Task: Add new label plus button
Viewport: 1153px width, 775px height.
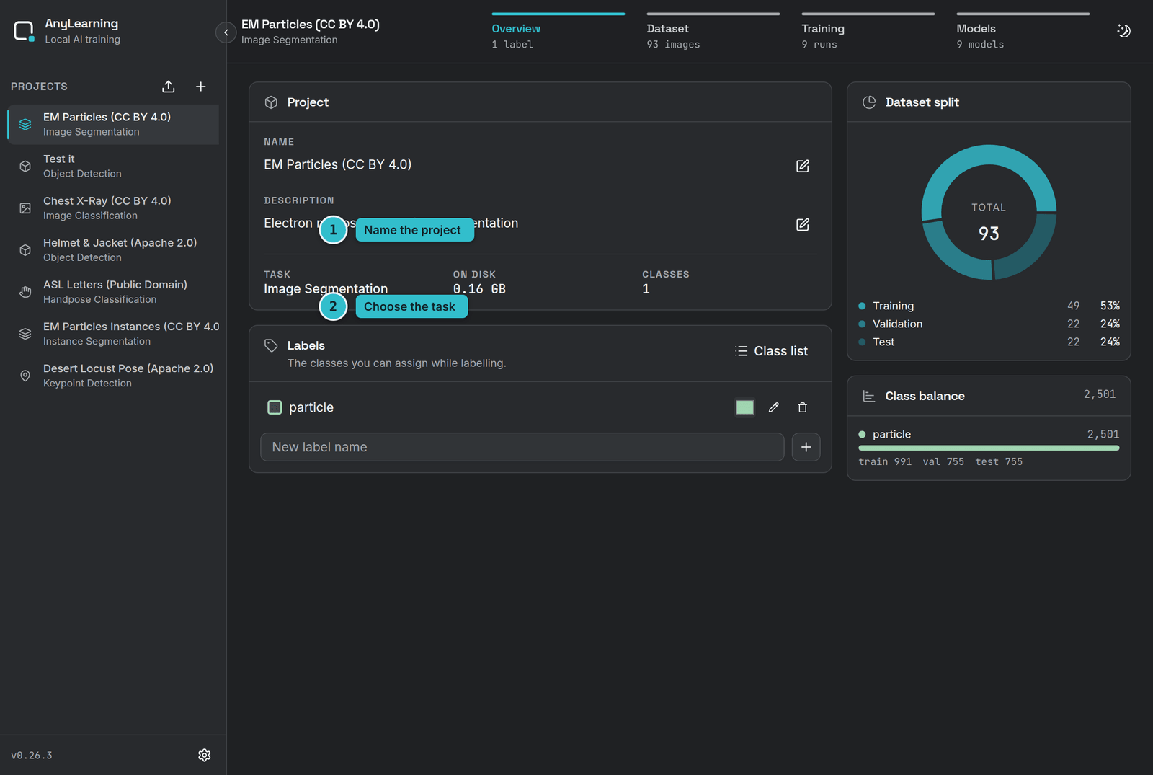Action: pyautogui.click(x=806, y=447)
